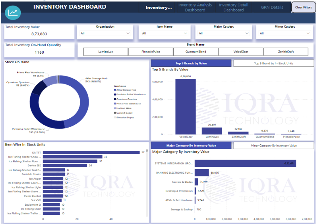This screenshot has width=316, height=224.
Task: Click the Horizon Ware legend color swatch
Action: [x=115, y=108]
